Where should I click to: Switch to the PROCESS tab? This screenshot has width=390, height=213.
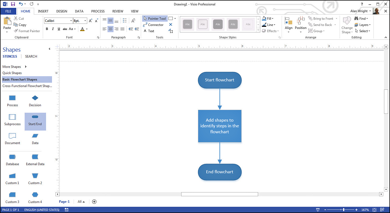pyautogui.click(x=98, y=11)
